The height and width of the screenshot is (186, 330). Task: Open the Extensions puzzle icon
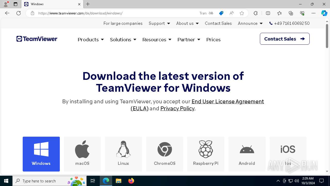[255, 13]
